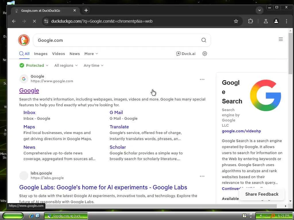The image size is (294, 220).
Task: Click the address bar URL
Action: tap(102, 21)
